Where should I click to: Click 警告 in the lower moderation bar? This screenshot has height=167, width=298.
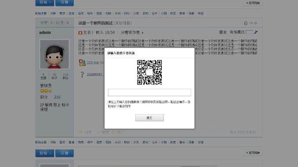(x=182, y=142)
